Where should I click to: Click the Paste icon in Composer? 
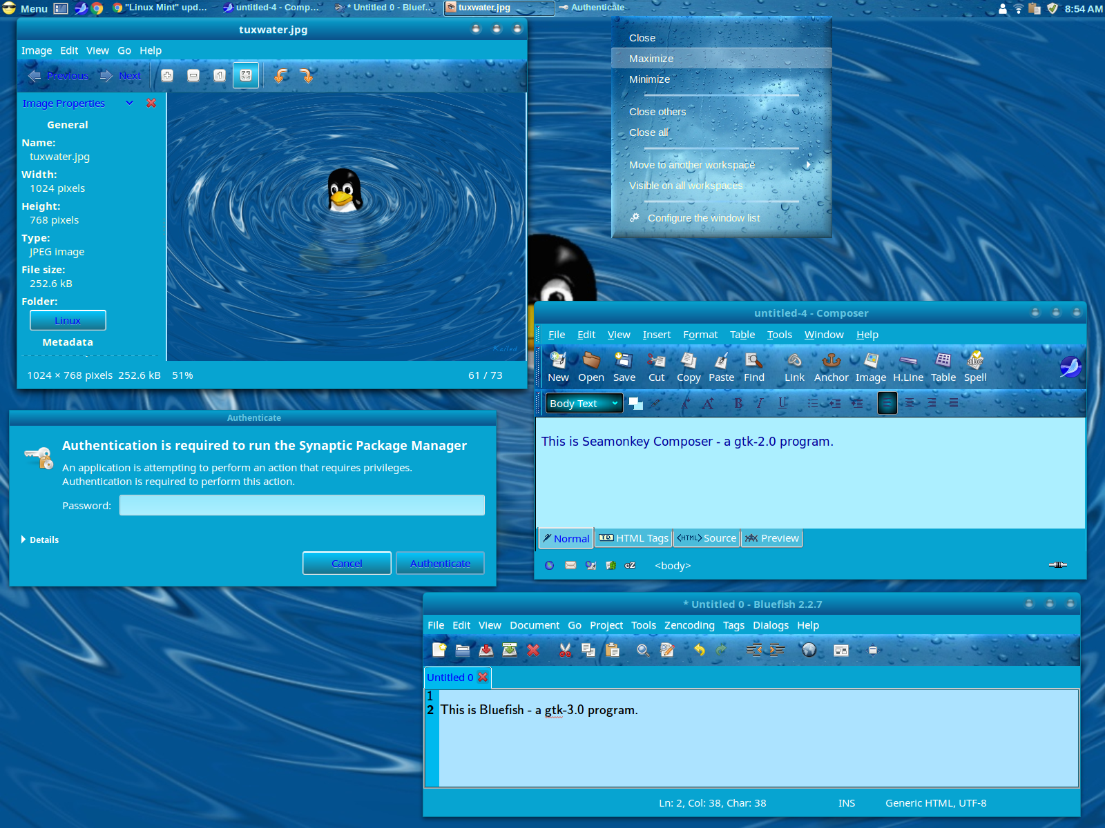[x=721, y=367]
